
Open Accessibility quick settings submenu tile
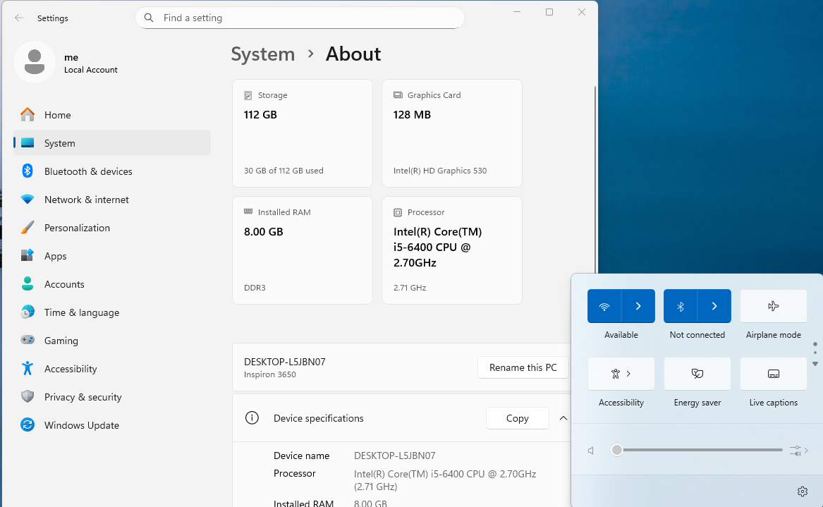click(x=621, y=374)
